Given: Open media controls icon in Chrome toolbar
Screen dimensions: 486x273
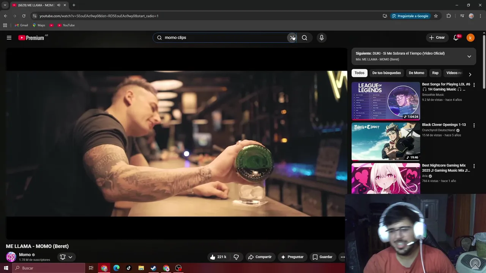Looking at the screenshot, I should [462, 16].
